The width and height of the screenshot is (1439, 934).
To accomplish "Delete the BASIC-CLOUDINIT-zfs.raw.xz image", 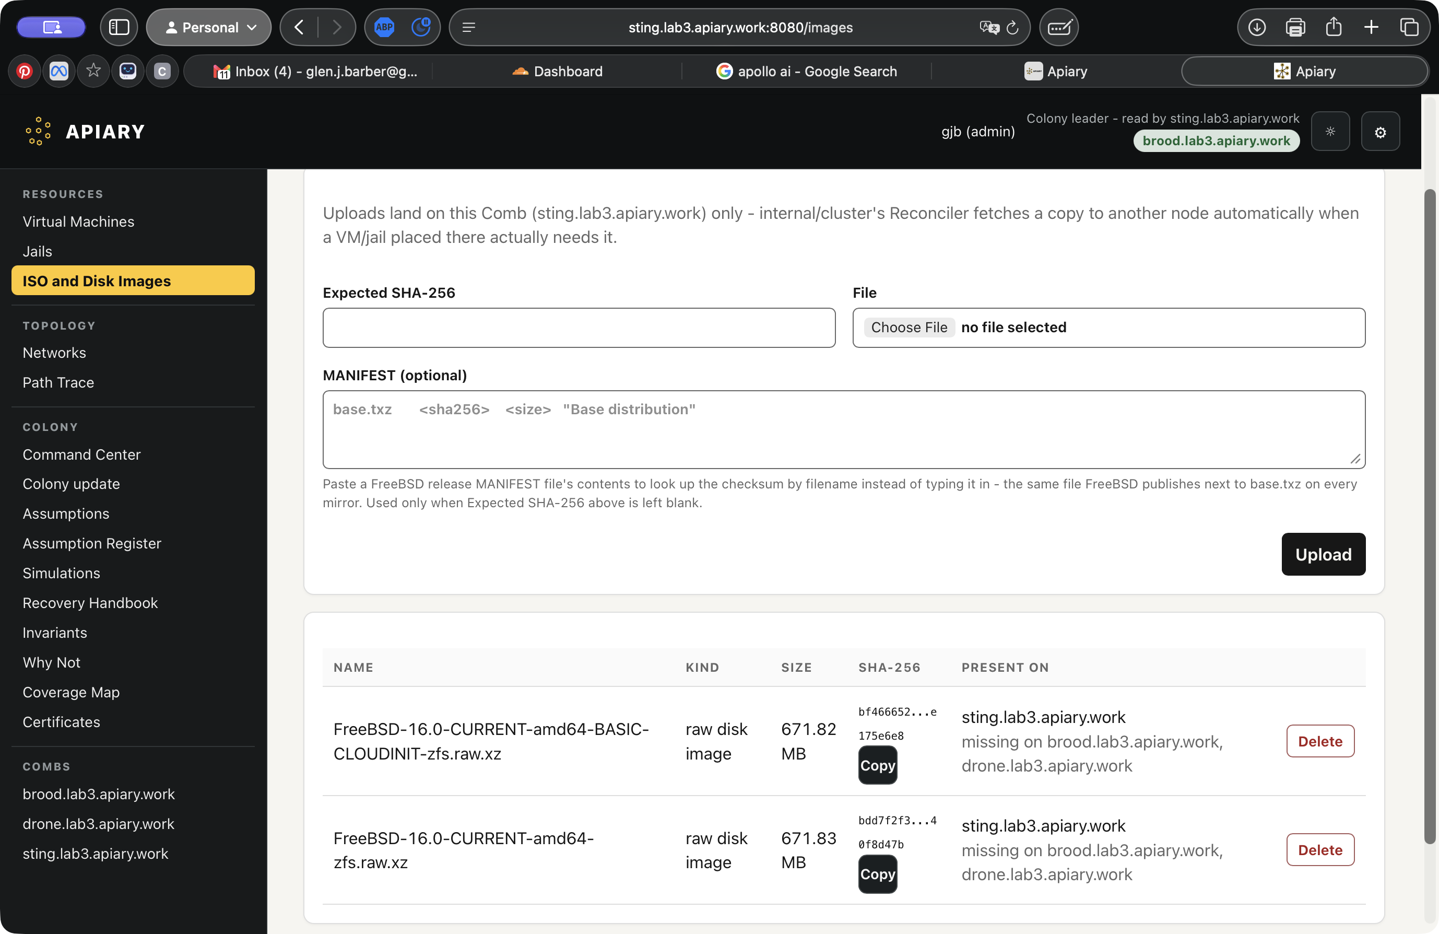I will [x=1320, y=741].
